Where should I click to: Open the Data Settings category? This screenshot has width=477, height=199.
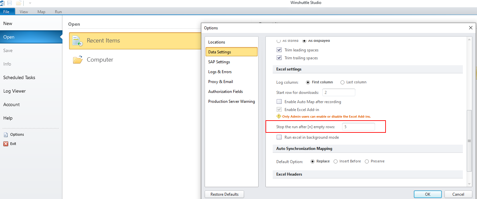coord(231,52)
